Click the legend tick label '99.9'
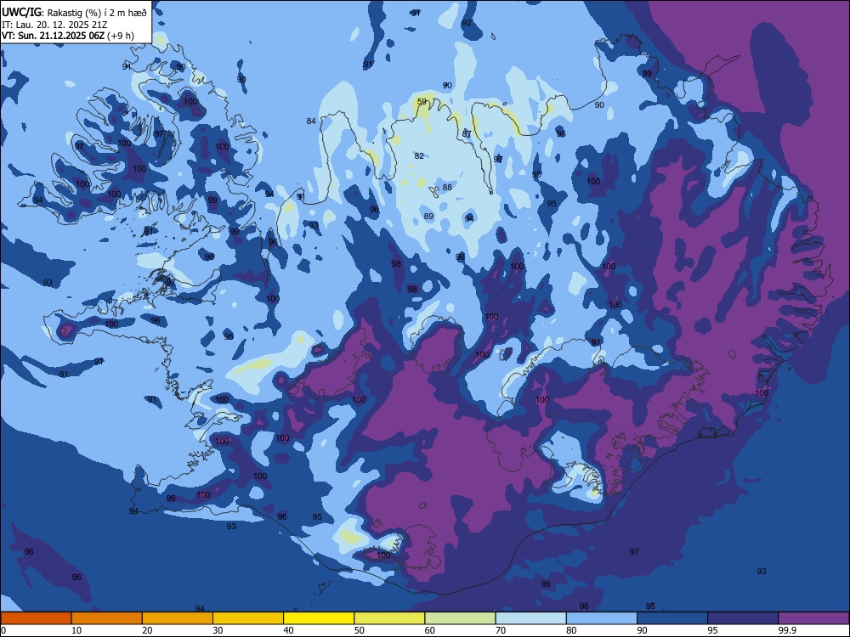The height and width of the screenshot is (637, 850). tap(787, 630)
